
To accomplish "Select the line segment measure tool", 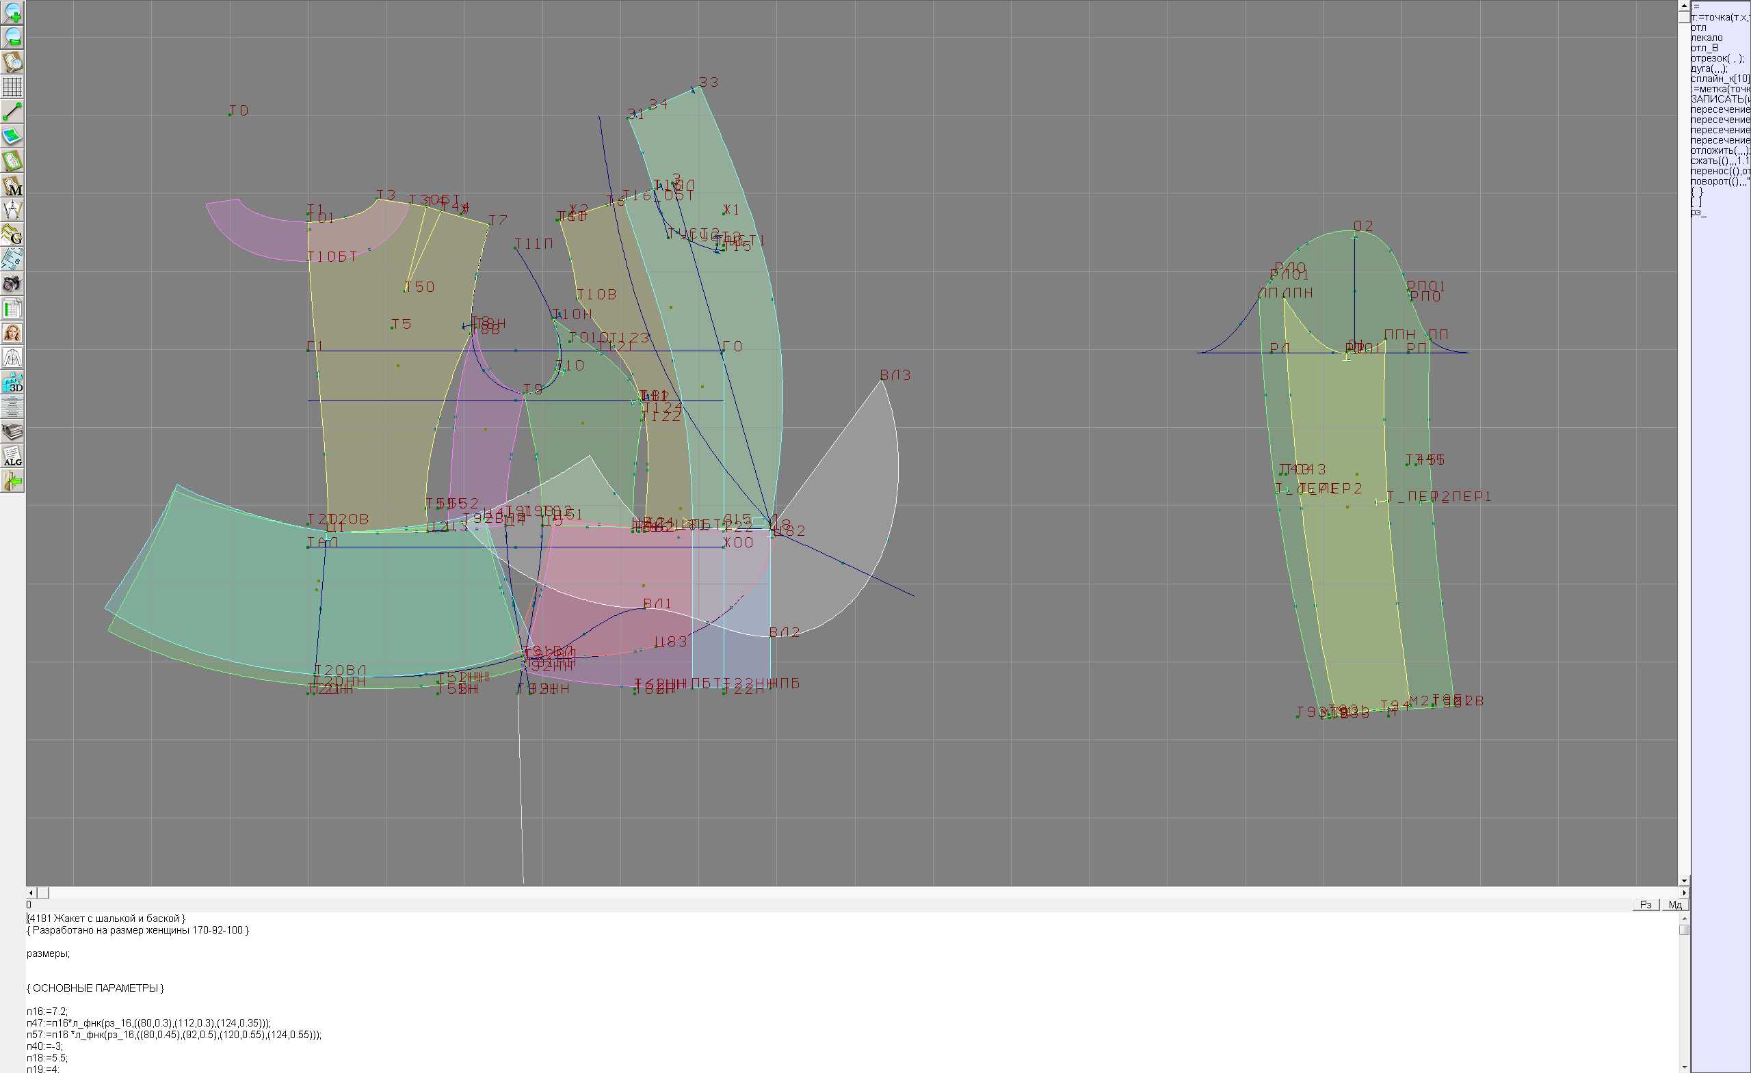I will (x=13, y=111).
